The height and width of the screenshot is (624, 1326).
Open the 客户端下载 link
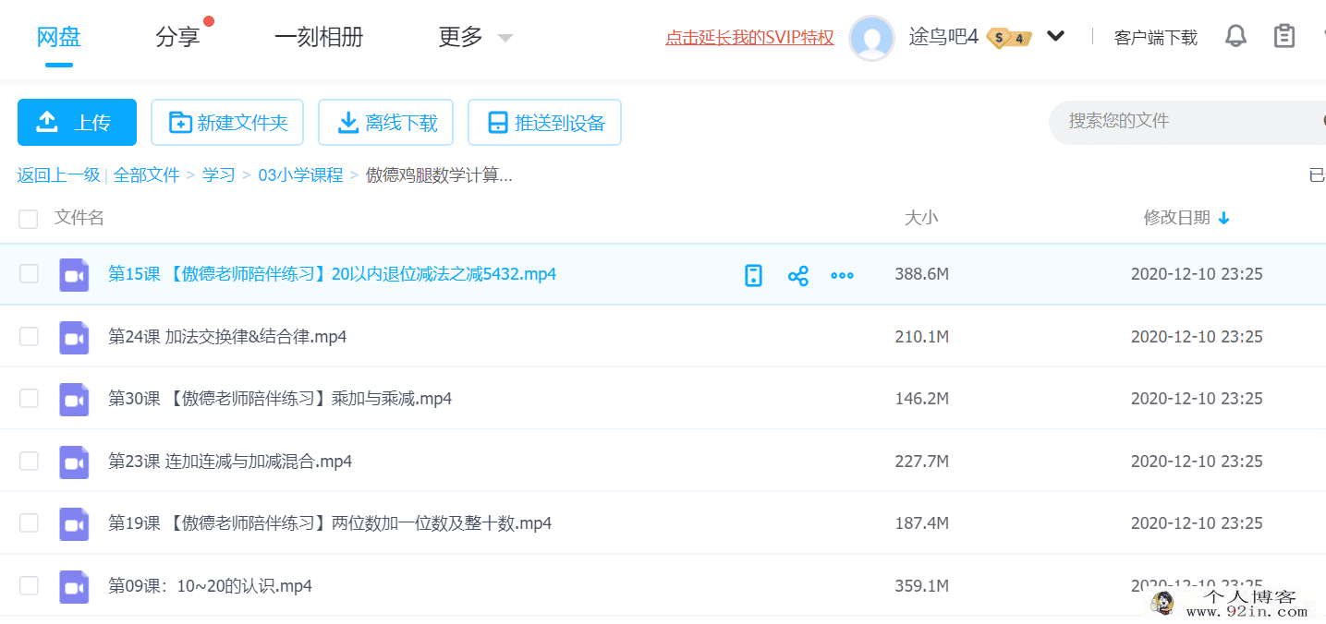click(1155, 38)
